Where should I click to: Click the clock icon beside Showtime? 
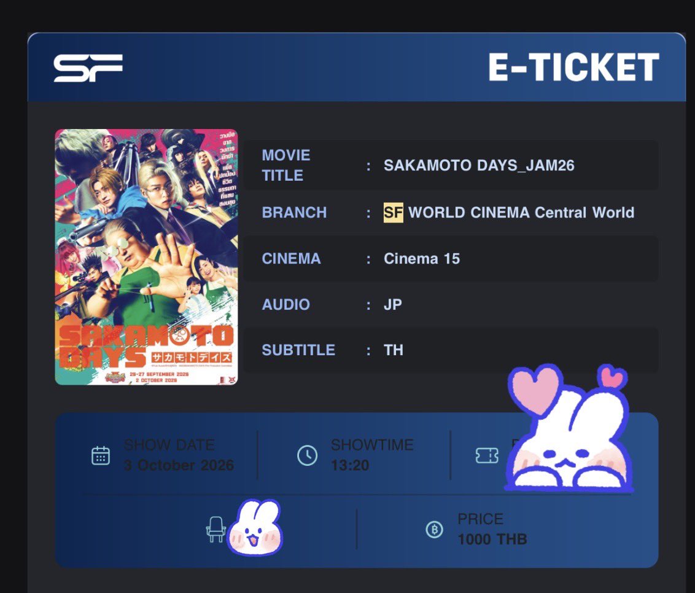click(x=307, y=455)
